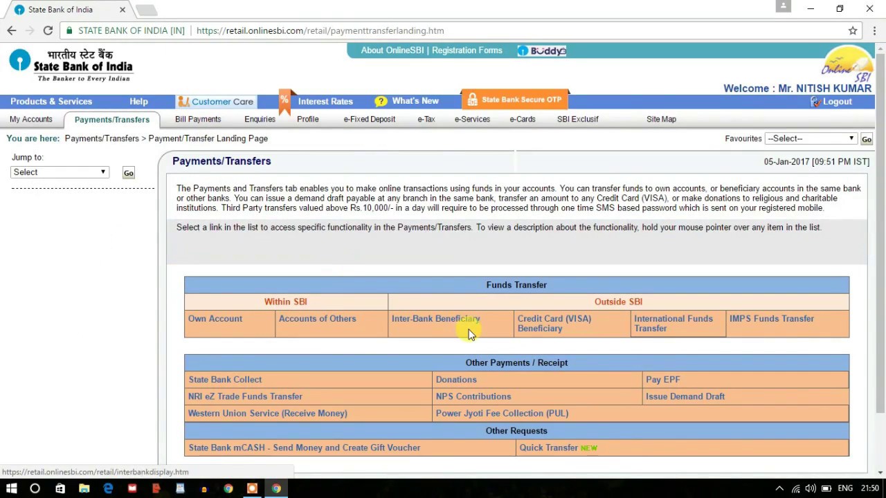Open the Buddy app banner icon
This screenshot has width=886, height=498.
pyautogui.click(x=542, y=50)
